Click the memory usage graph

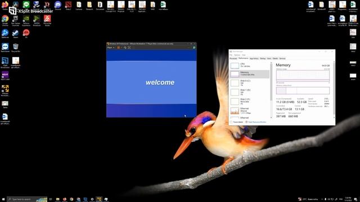(303, 76)
